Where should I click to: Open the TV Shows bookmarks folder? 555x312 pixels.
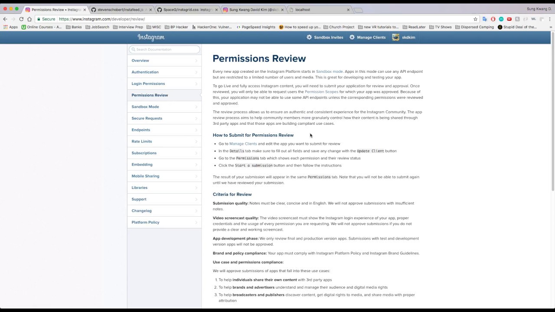[440, 27]
